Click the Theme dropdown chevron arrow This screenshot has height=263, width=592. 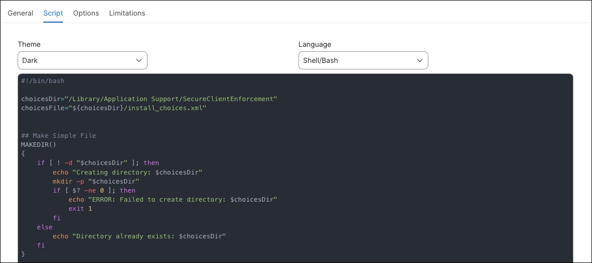[x=138, y=60]
